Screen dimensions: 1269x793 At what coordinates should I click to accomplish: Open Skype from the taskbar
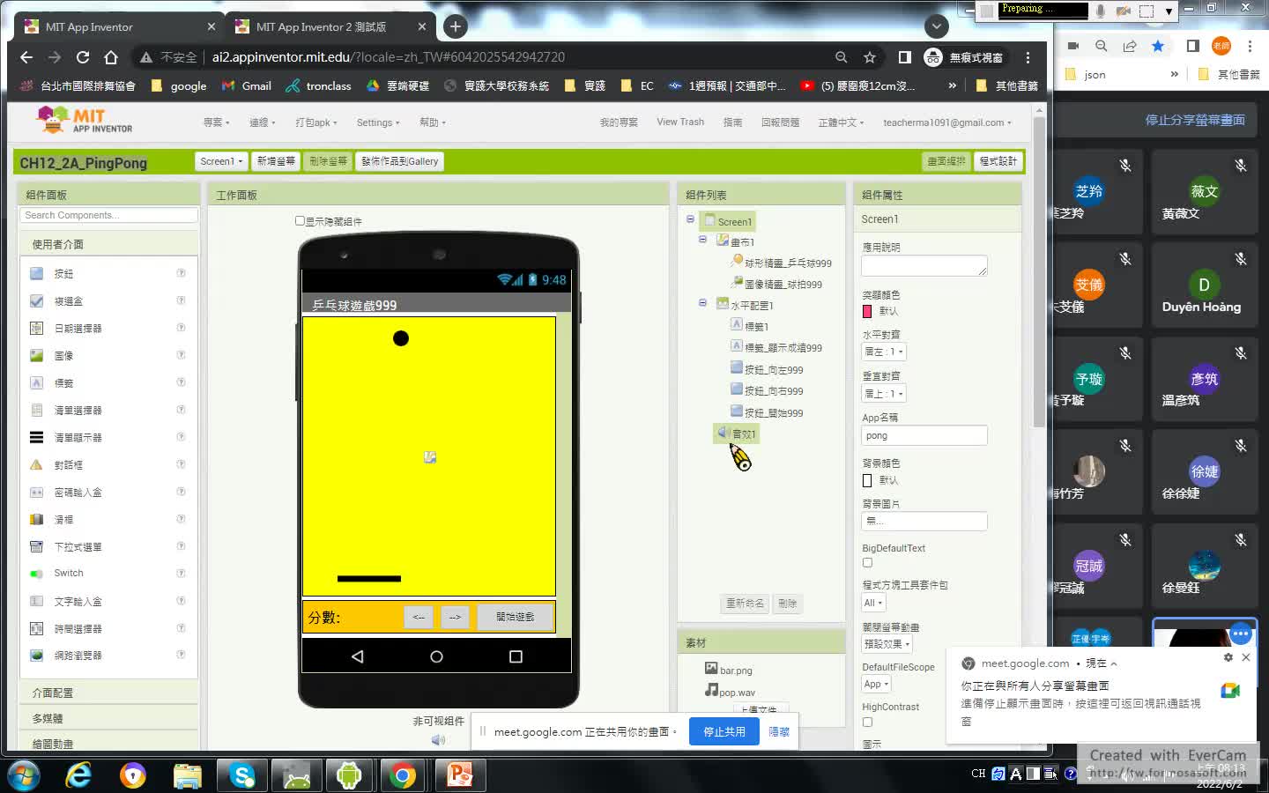(241, 774)
